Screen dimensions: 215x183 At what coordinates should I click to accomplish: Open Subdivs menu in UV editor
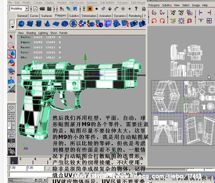point(167,5)
